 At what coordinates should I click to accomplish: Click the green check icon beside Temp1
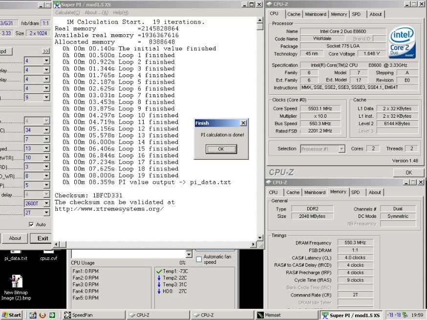point(159,271)
